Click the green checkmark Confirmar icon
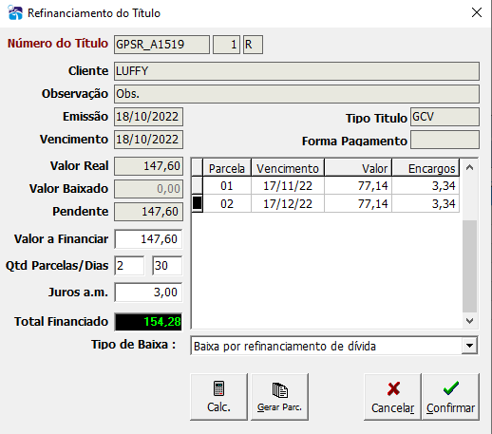 coord(451,388)
